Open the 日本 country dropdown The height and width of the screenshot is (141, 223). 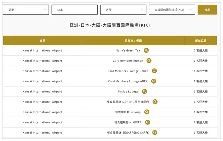74,10
